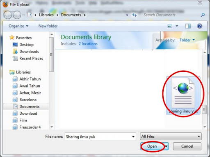Screen dimensions: 210x157
Task: Click the Downloads folder icon in sidebar
Action: 15,51
